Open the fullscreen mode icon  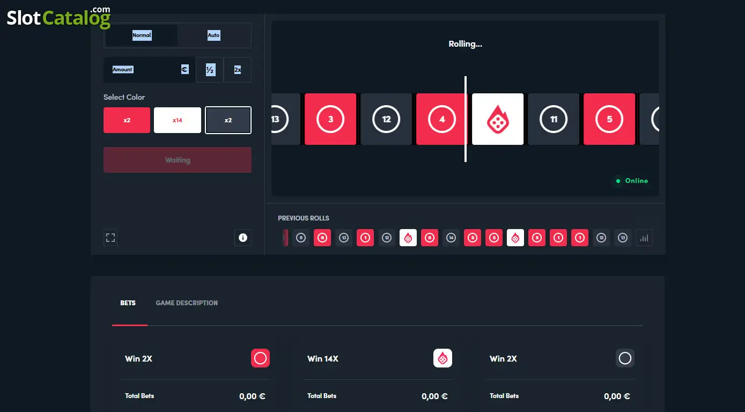click(110, 238)
